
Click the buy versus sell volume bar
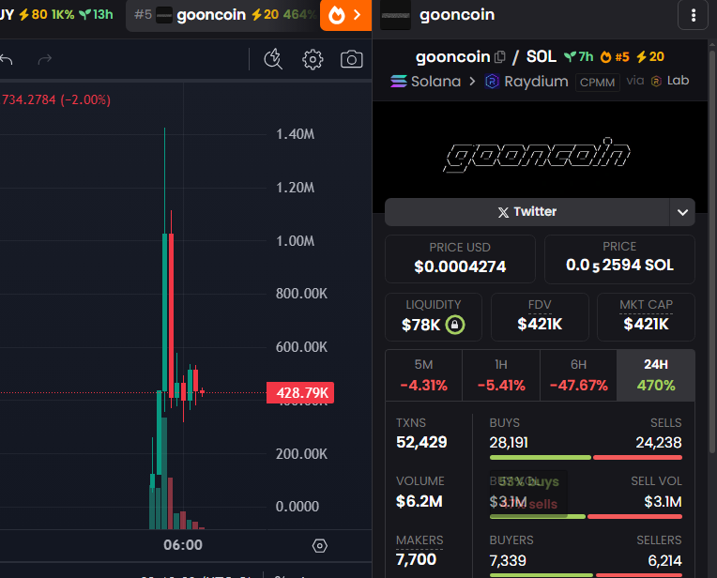coord(586,517)
